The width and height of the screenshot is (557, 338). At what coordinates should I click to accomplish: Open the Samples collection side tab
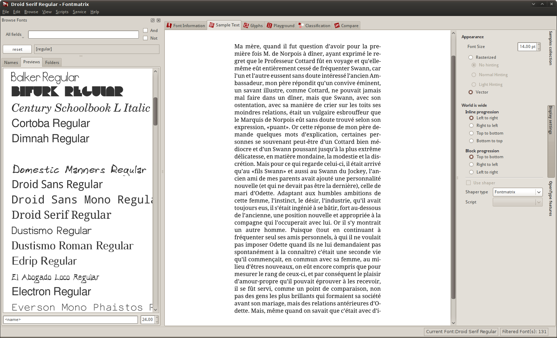[551, 48]
